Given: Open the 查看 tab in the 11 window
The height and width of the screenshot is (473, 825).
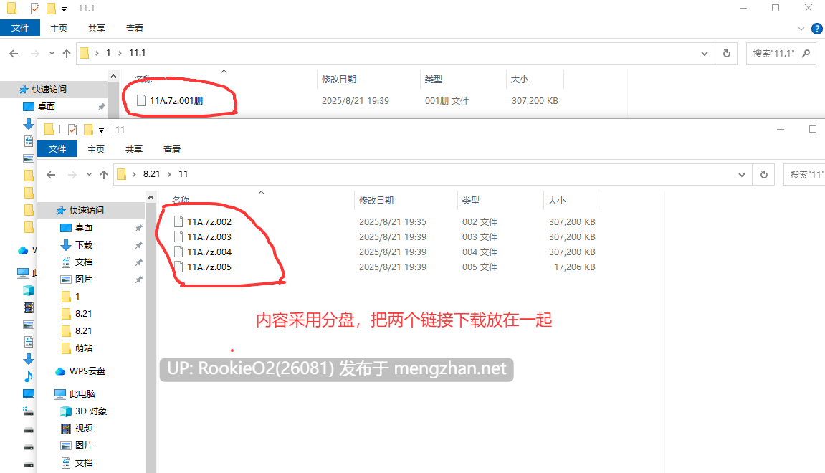Looking at the screenshot, I should tap(171, 149).
